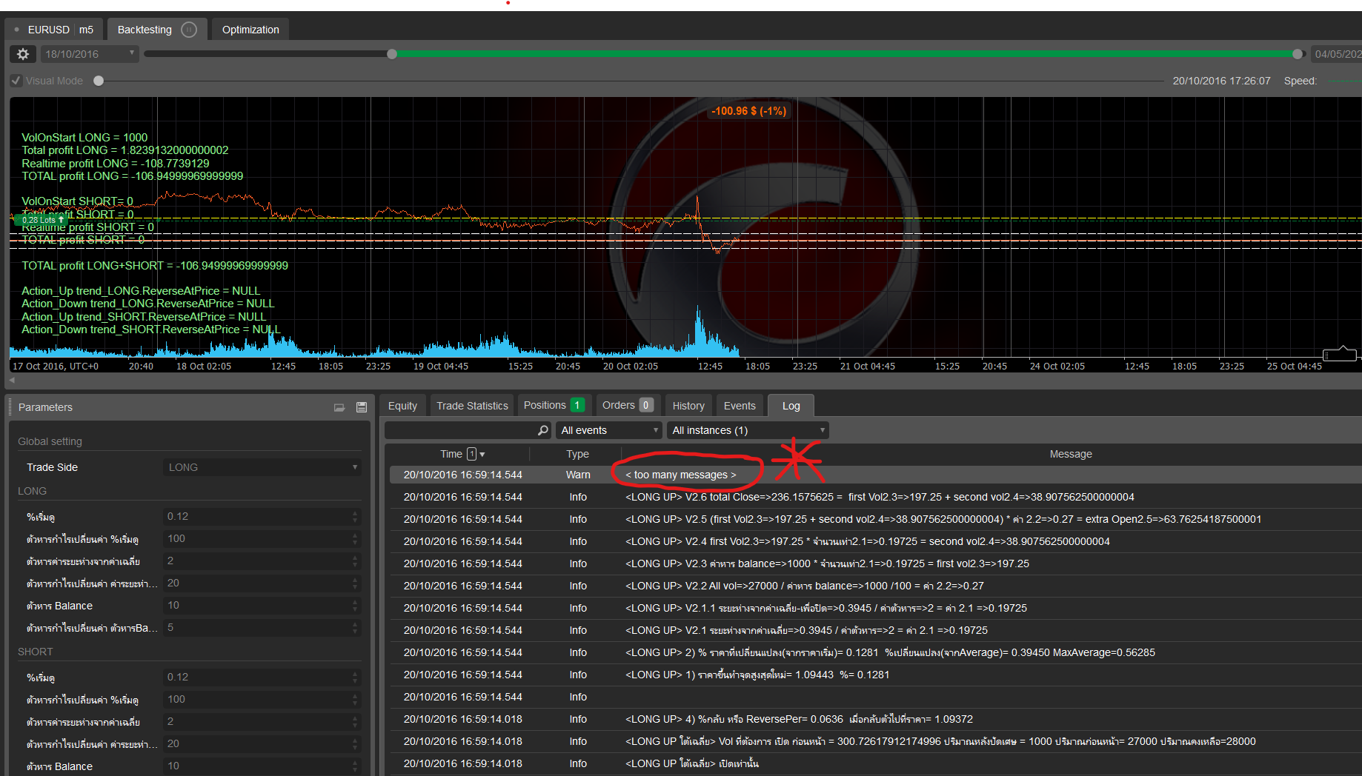Viewport: 1362px width, 776px height.
Task: Open the Trade Side LONG dropdown
Action: tap(262, 467)
